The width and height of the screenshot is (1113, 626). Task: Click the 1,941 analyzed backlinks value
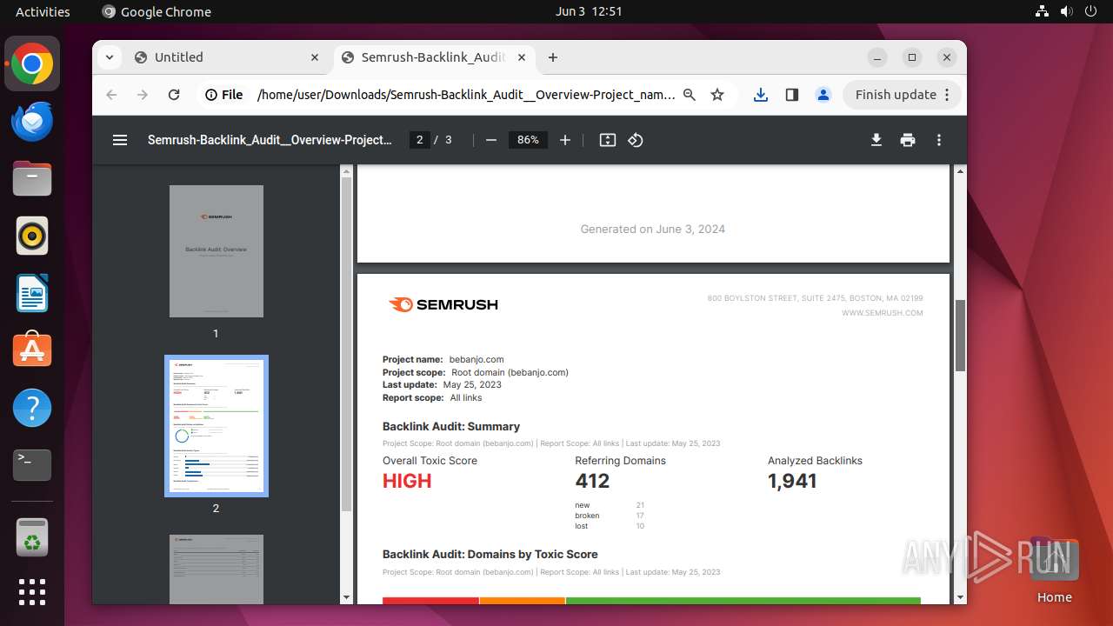pos(792,481)
